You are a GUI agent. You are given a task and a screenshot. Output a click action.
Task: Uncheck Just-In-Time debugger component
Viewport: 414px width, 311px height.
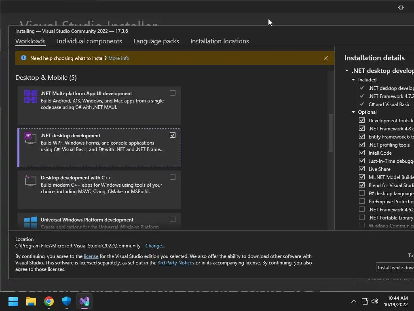362,161
